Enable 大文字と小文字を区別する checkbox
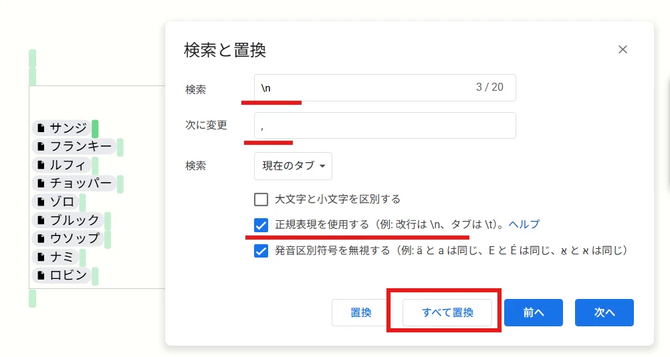This screenshot has height=357, width=670. [x=261, y=200]
